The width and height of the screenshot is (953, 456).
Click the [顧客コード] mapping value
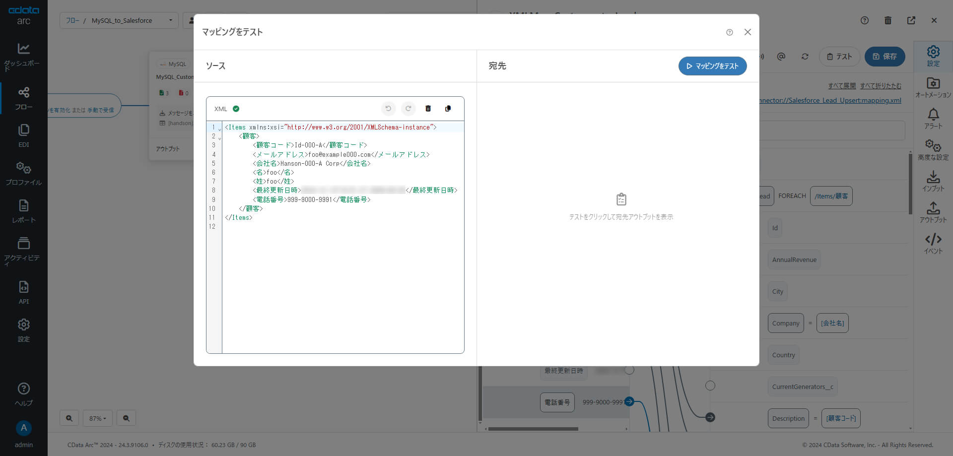pyautogui.click(x=841, y=418)
